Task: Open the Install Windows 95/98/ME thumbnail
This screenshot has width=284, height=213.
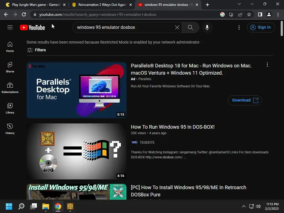Action: click(77, 192)
